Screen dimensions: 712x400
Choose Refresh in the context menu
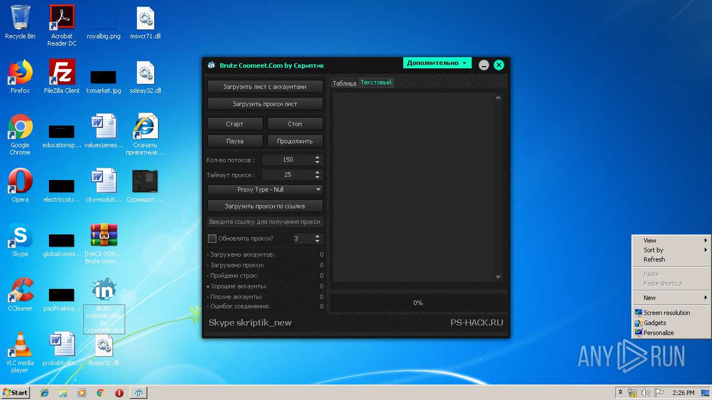pos(671,259)
